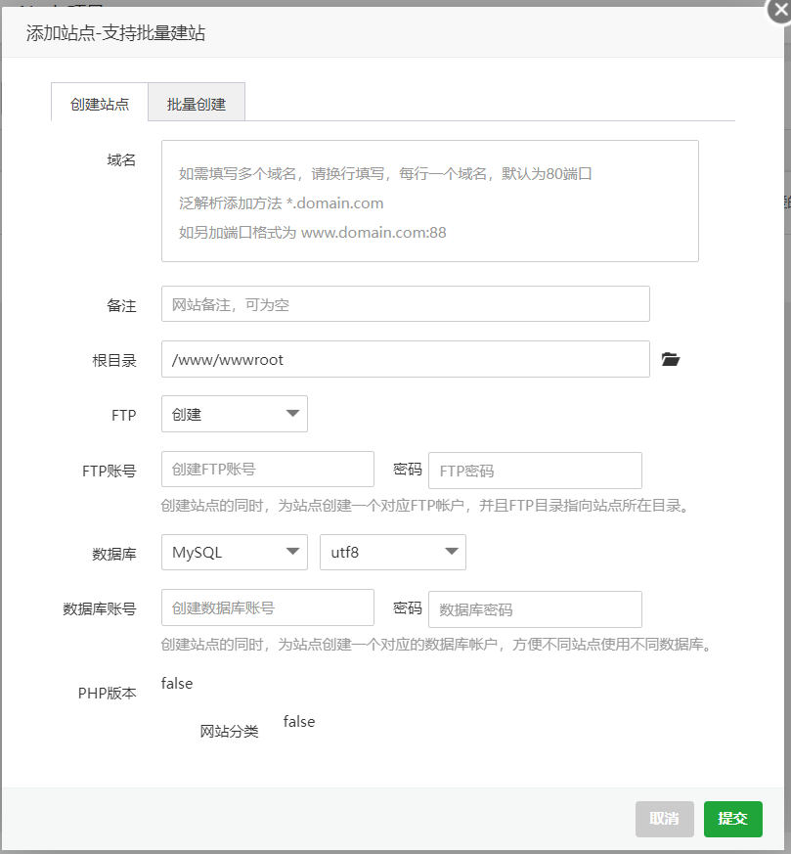
Task: Select the 创建站点 tab
Action: 100,103
